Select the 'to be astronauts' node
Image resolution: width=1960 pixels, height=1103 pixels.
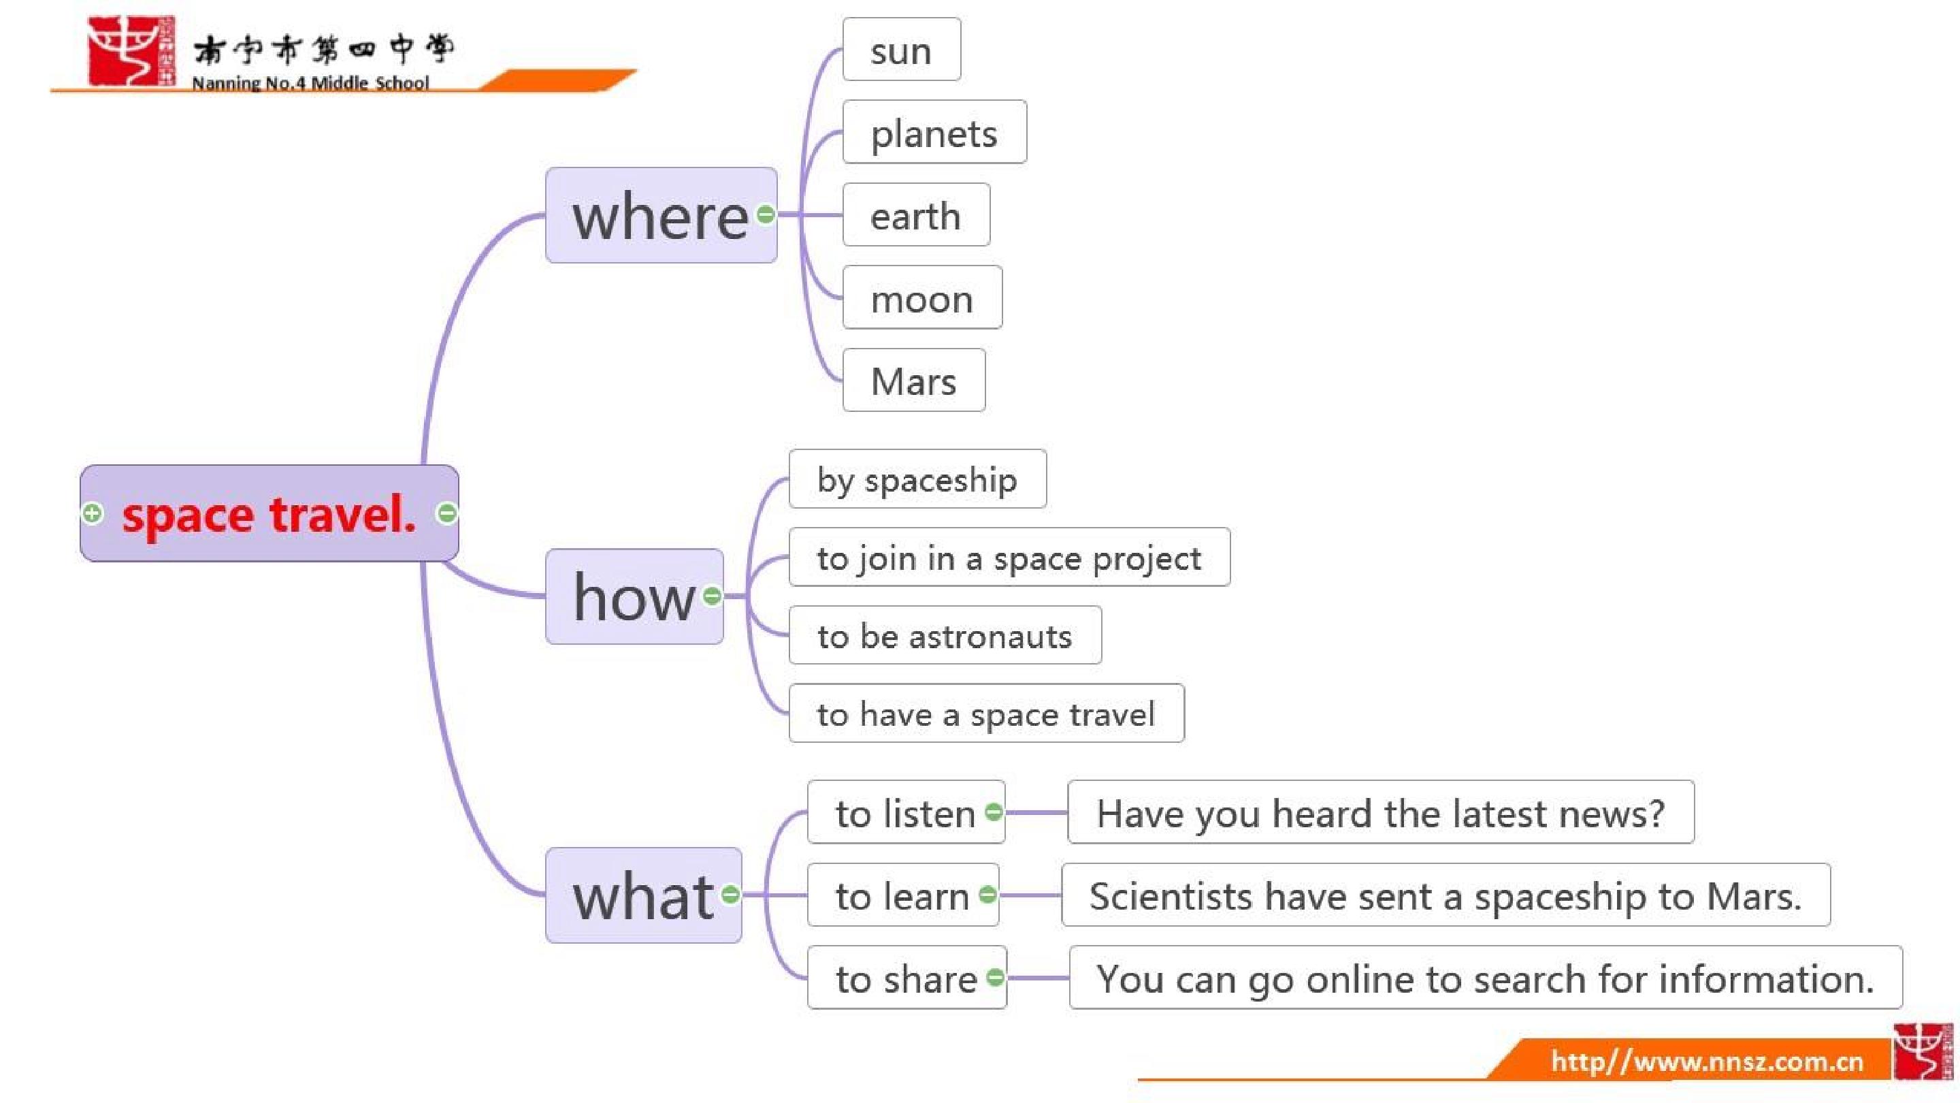point(945,635)
